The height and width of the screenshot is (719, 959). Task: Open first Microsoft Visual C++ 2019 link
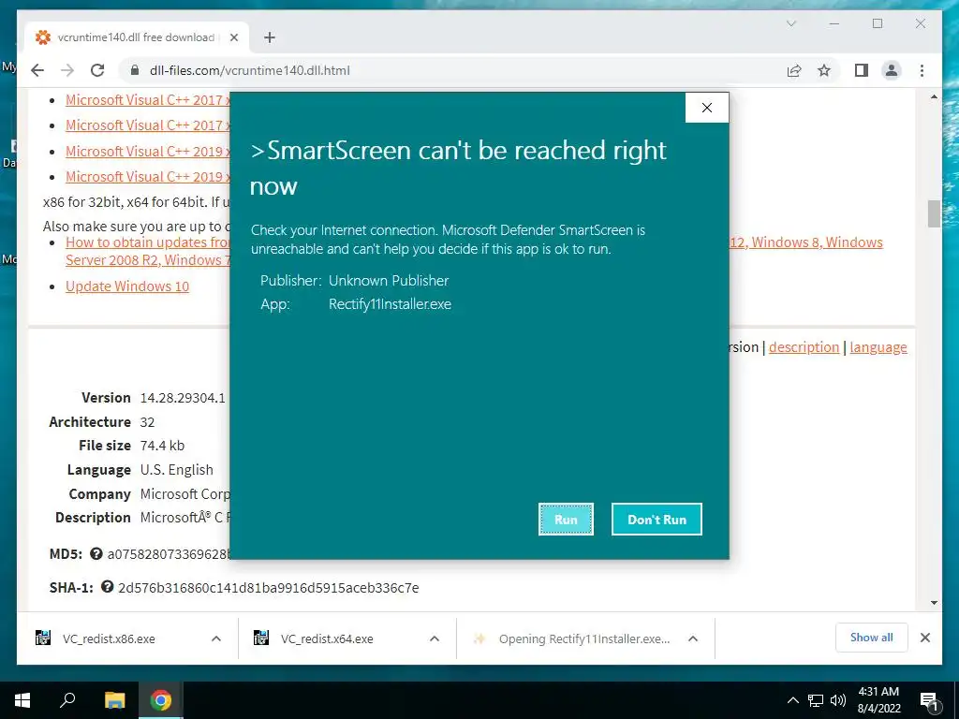[x=147, y=151]
